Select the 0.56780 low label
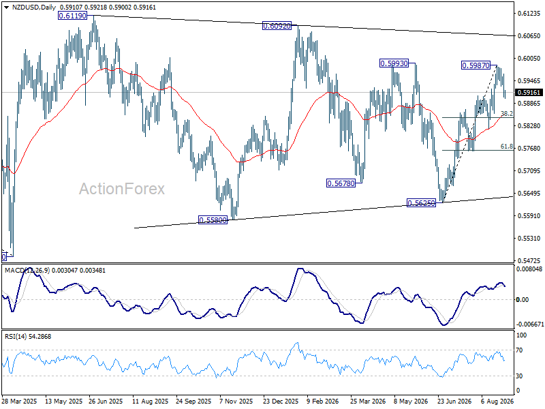 click(x=341, y=183)
